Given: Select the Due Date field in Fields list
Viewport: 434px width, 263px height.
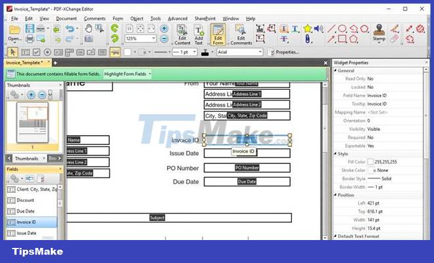Looking at the screenshot, I should [x=32, y=211].
